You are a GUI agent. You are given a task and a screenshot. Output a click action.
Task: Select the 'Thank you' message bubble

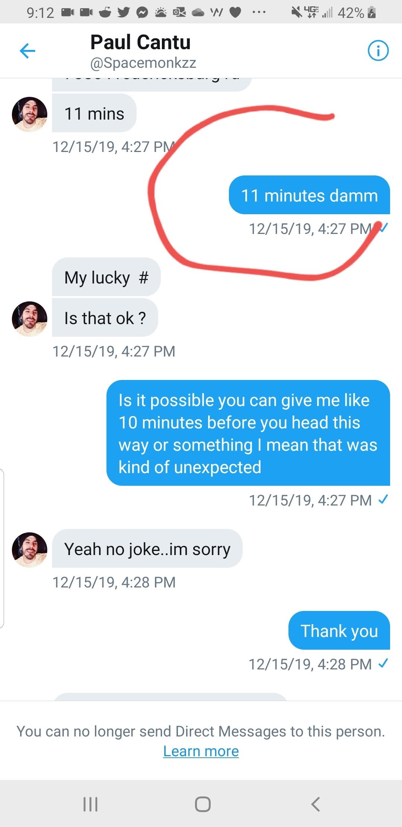point(339,631)
